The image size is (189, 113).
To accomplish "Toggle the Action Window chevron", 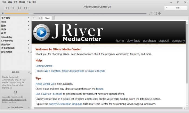I will click(29, 107).
